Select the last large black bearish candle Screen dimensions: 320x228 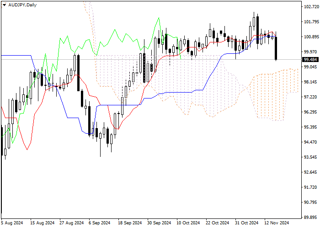(x=276, y=48)
